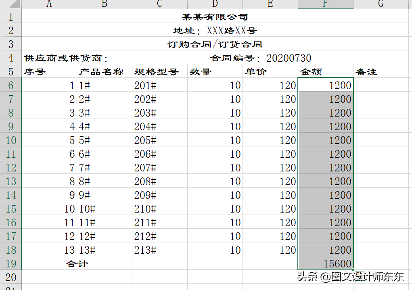
Task: Click the amount 1200 in row 6
Action: (326, 85)
